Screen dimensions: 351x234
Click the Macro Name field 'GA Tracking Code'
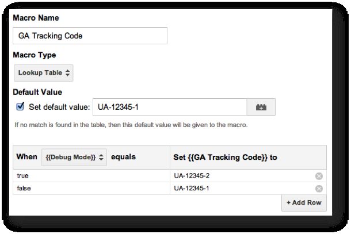(90, 36)
